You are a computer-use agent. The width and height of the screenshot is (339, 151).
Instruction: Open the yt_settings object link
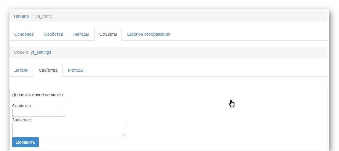pos(41,52)
